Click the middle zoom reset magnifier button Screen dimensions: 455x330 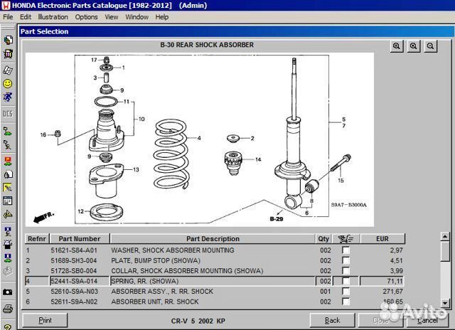414,46
